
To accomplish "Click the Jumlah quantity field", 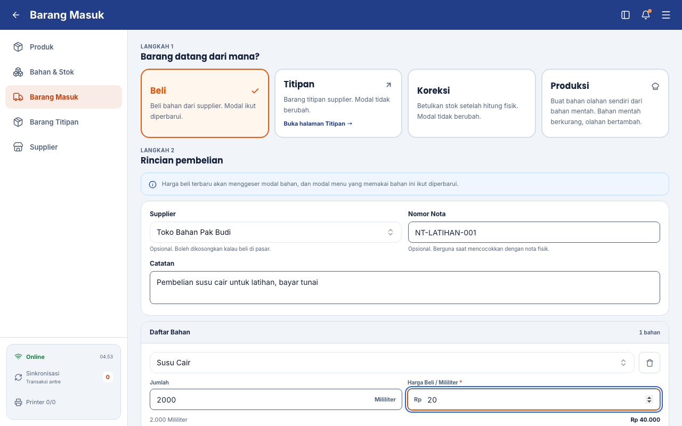I will pyautogui.click(x=276, y=399).
